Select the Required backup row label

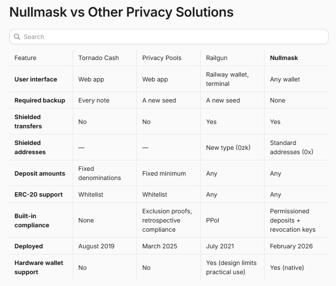pyautogui.click(x=40, y=100)
